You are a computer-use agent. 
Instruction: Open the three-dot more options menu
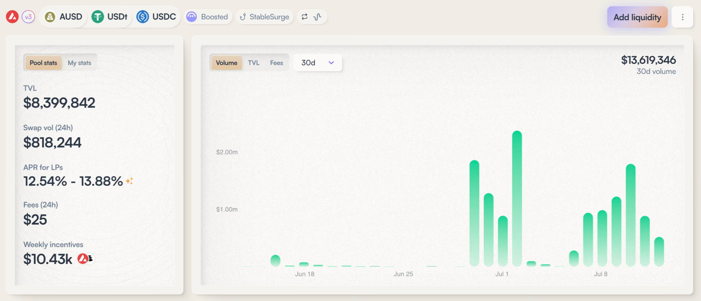coord(682,17)
